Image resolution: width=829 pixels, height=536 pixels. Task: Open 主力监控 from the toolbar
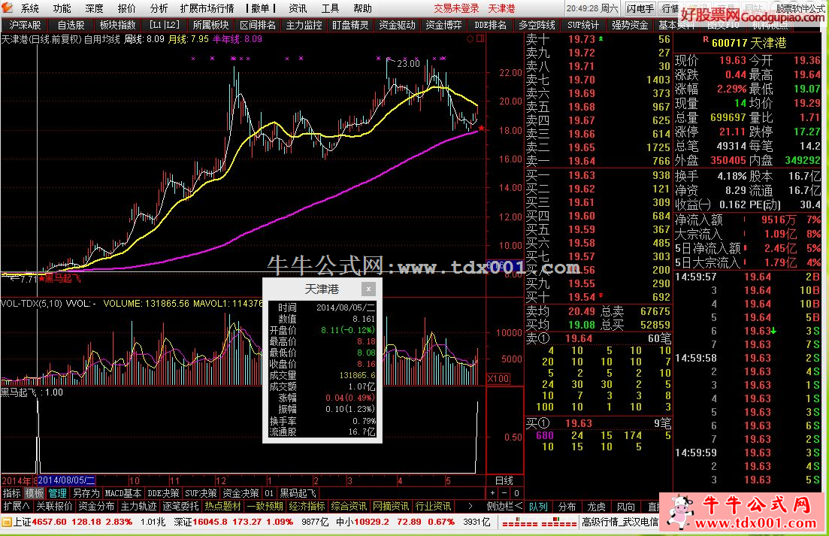(304, 25)
